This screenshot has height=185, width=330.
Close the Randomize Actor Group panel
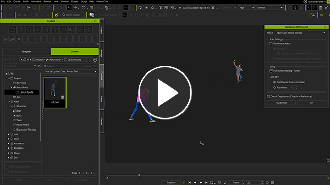[325, 27]
